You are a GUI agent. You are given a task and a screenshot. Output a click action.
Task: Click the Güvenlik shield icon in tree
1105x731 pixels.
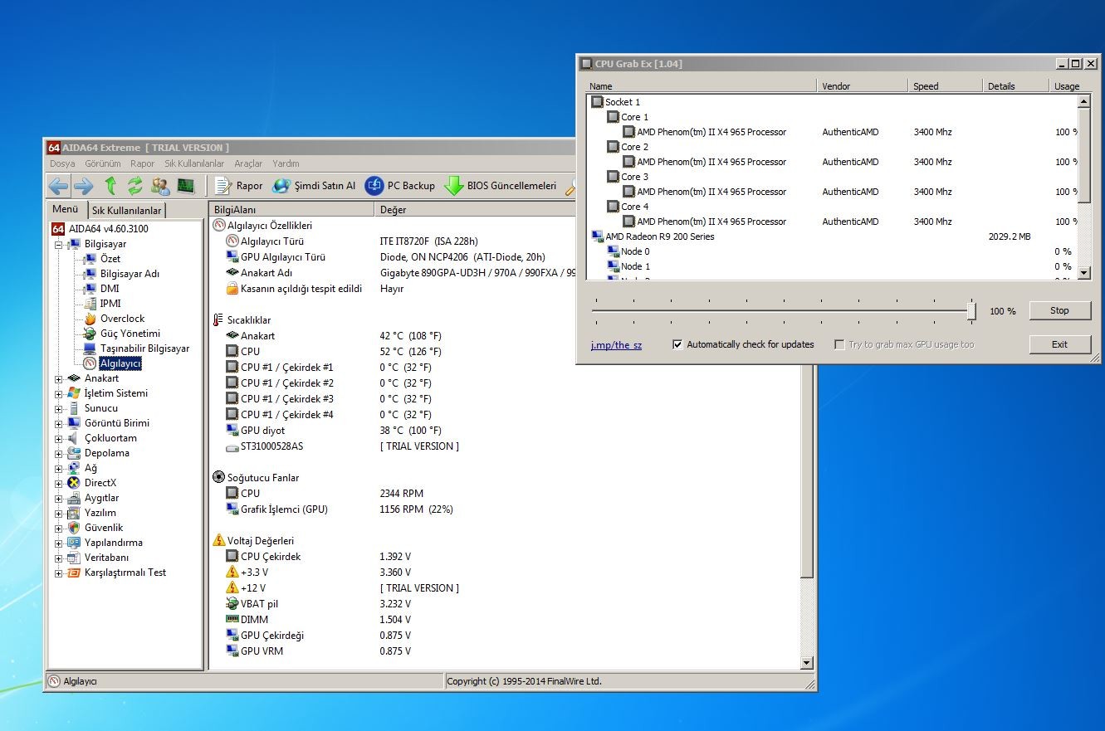click(74, 528)
